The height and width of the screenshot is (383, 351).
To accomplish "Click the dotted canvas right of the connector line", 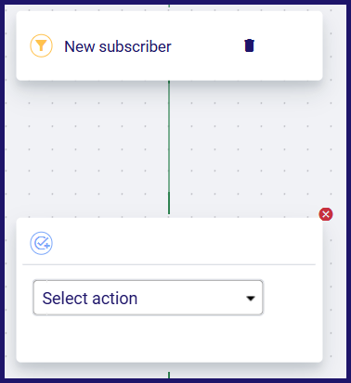I will coord(248,148).
